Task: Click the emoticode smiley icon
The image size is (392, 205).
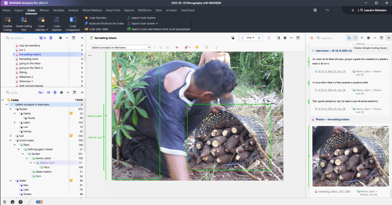Action: pos(197,47)
